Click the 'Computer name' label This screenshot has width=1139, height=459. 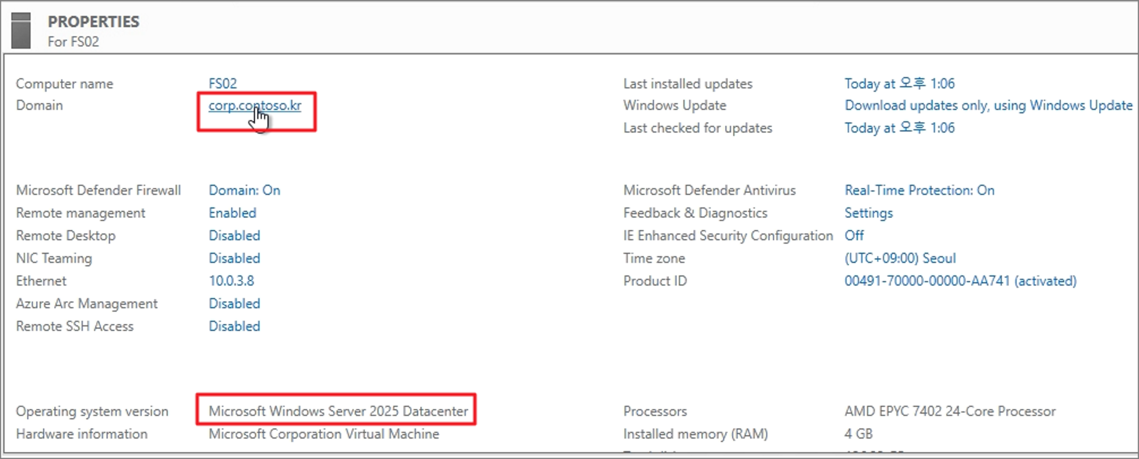(x=65, y=84)
